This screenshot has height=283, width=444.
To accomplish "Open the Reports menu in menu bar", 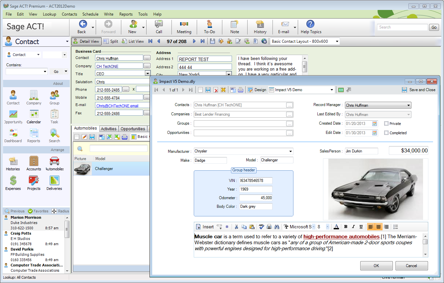I will click(126, 14).
